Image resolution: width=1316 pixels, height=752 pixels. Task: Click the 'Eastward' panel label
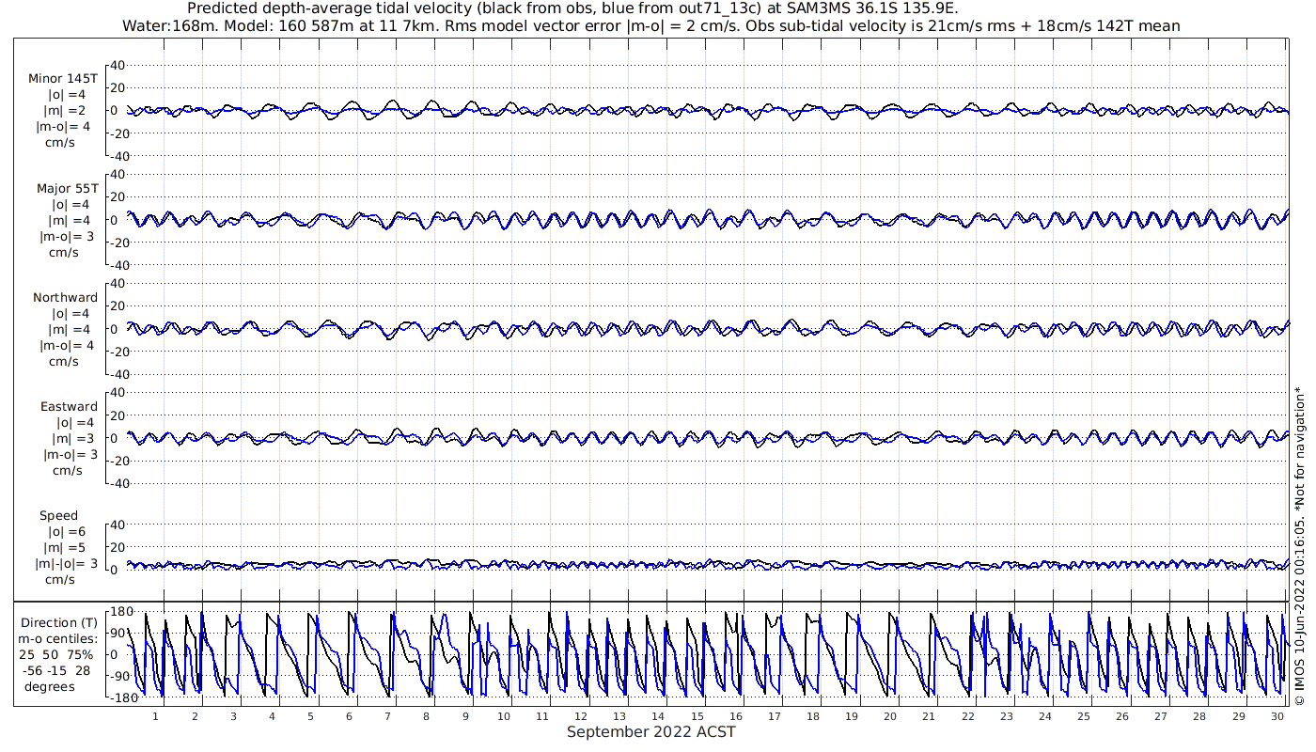pos(69,406)
